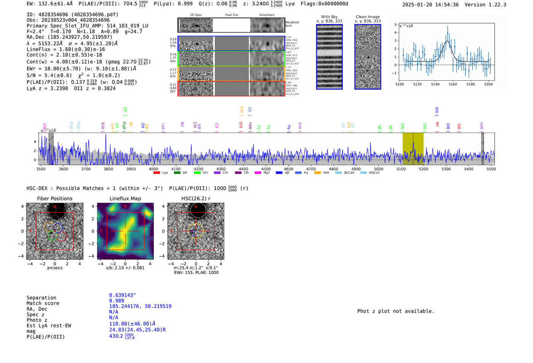This screenshot has width=533, height=363.
Task: Click the green-bordered fiber row smoothed image
Action: [x=267, y=59]
